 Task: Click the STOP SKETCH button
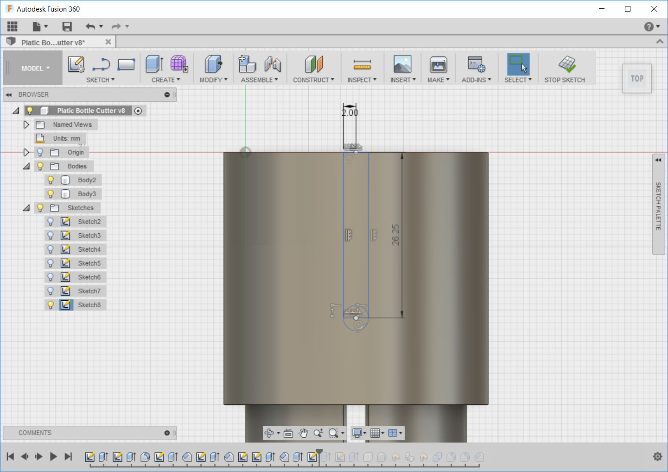pyautogui.click(x=566, y=68)
